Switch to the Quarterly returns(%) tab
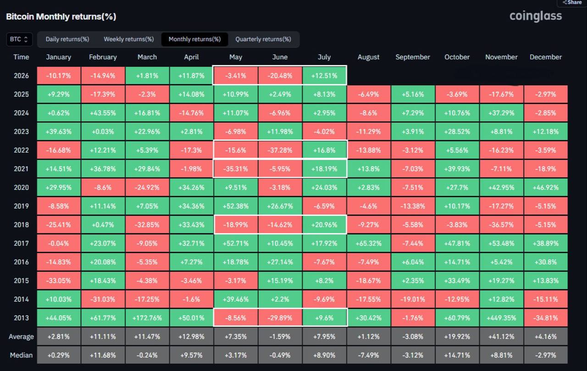The image size is (587, 371). click(x=263, y=39)
